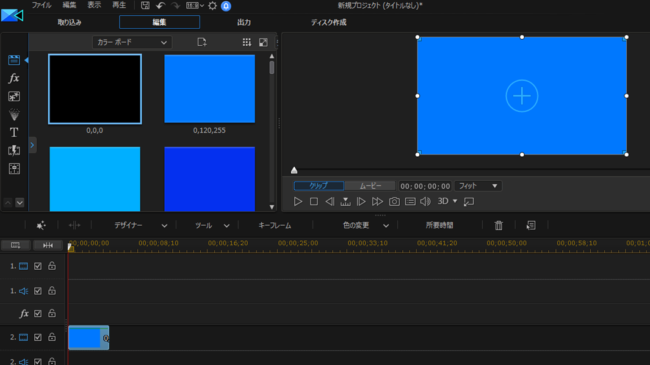Click the snapshot camera icon
650x365 pixels.
tap(394, 201)
